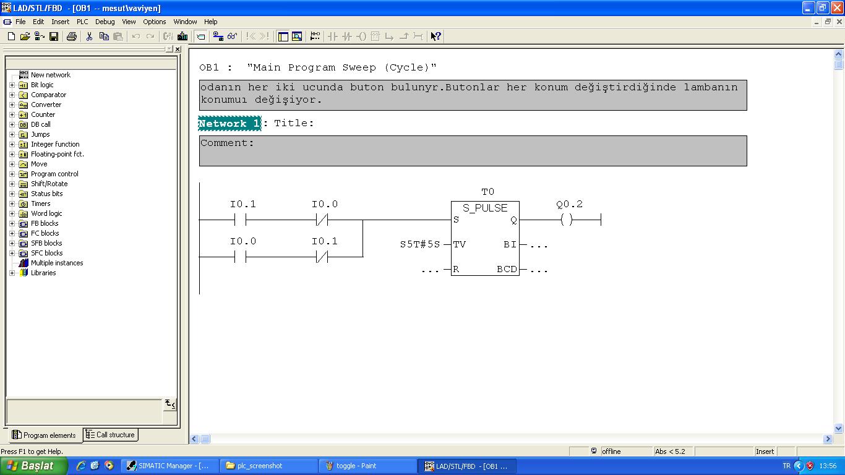The width and height of the screenshot is (845, 475).
Task: Click the Download to PLC toolbar icon
Action: coord(182,36)
